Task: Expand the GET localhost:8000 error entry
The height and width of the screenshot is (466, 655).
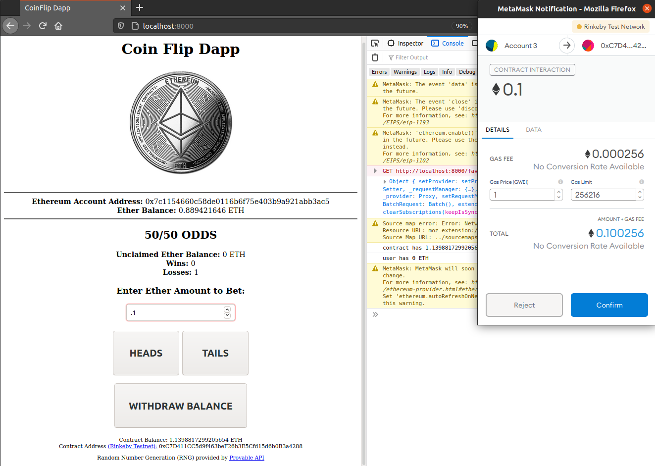Action: point(375,171)
